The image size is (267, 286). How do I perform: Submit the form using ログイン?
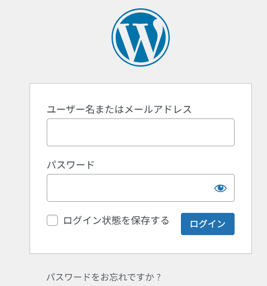[208, 224]
